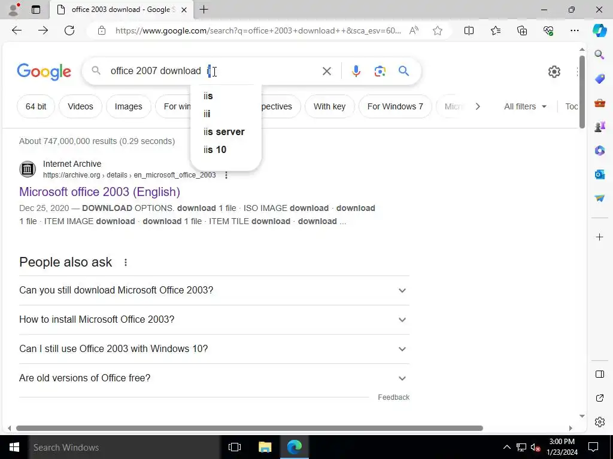The image size is (613, 459).
Task: Open Read aloud from address bar
Action: [x=414, y=30]
